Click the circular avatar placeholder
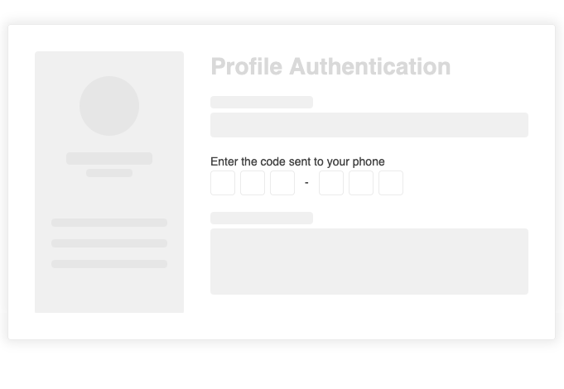Screen dimensions: 564x389 tap(109, 106)
